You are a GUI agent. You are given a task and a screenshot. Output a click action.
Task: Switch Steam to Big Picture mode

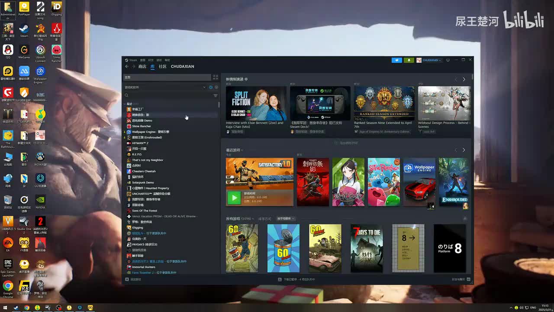pyautogui.click(x=448, y=60)
